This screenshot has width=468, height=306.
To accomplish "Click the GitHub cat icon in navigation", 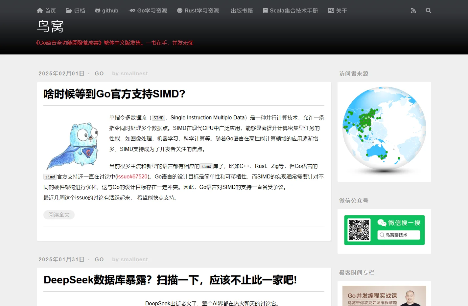I will (98, 10).
